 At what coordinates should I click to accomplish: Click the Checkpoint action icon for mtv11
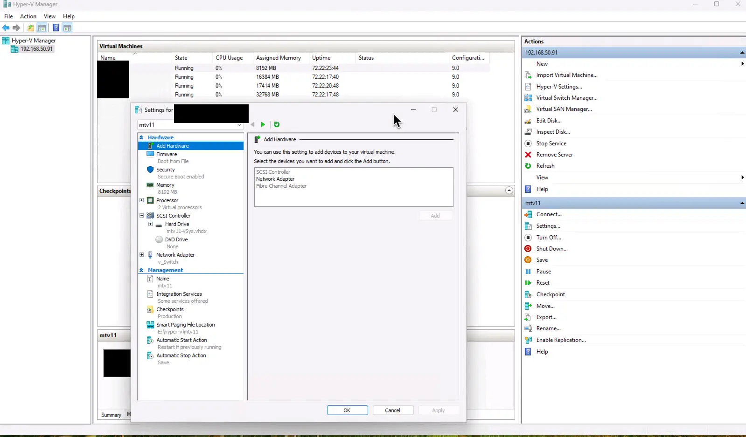tap(528, 294)
